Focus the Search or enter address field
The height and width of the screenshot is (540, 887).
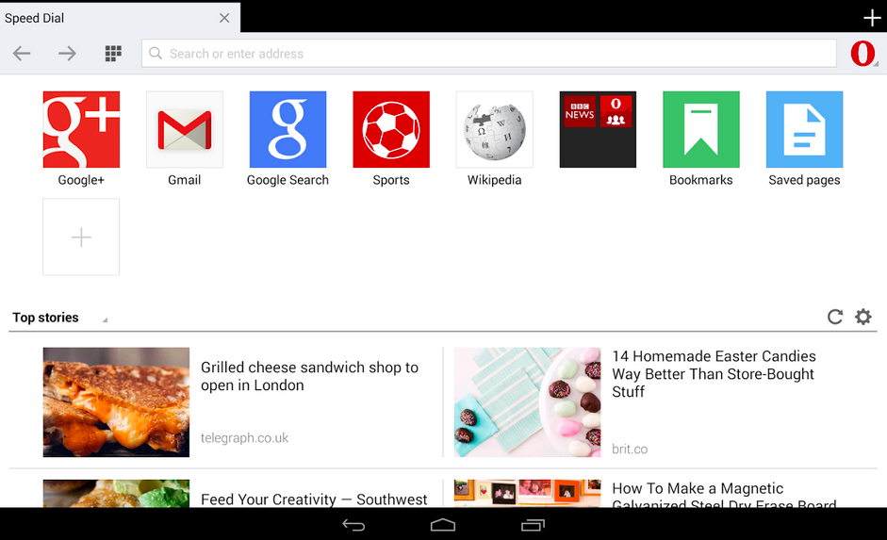489,54
